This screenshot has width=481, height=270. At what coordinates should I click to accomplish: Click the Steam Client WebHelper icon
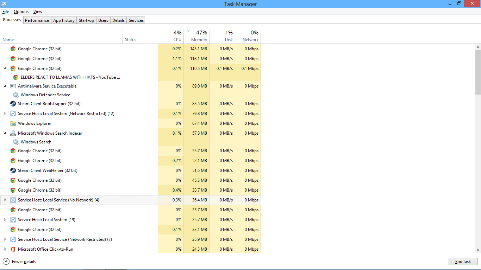tap(13, 171)
